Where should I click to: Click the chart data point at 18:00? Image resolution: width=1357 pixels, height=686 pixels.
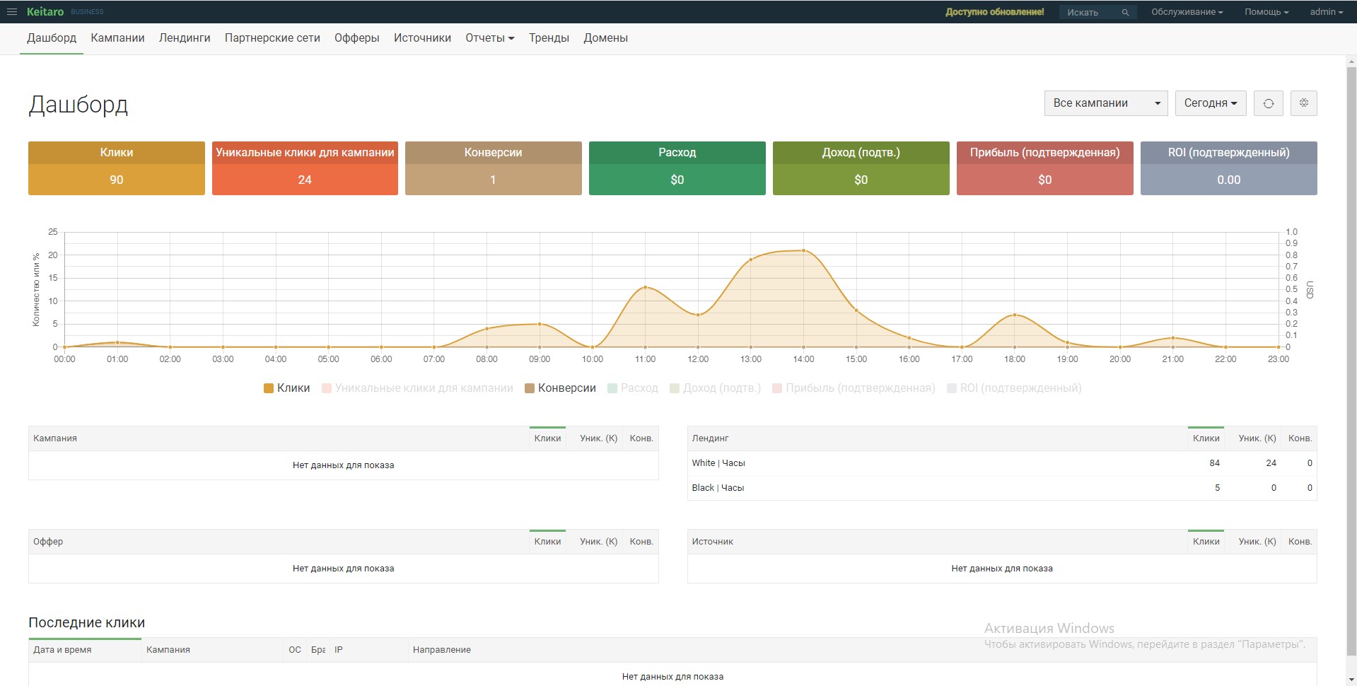[1015, 315]
